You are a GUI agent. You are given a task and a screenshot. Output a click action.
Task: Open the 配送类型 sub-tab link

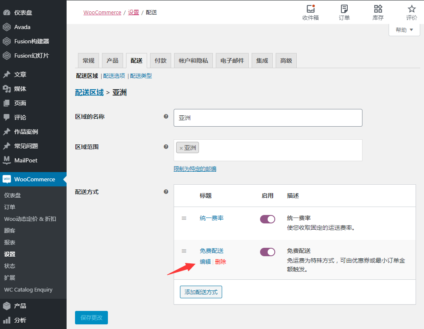coord(141,76)
